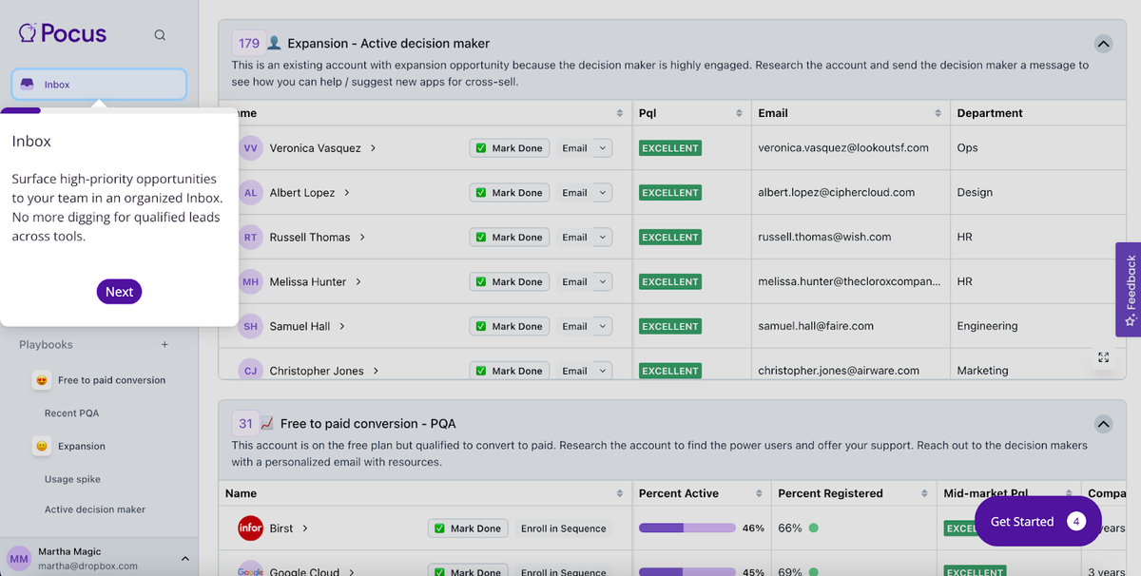
Task: Open Email dropdown arrow for Albert Lopez
Action: (x=602, y=193)
